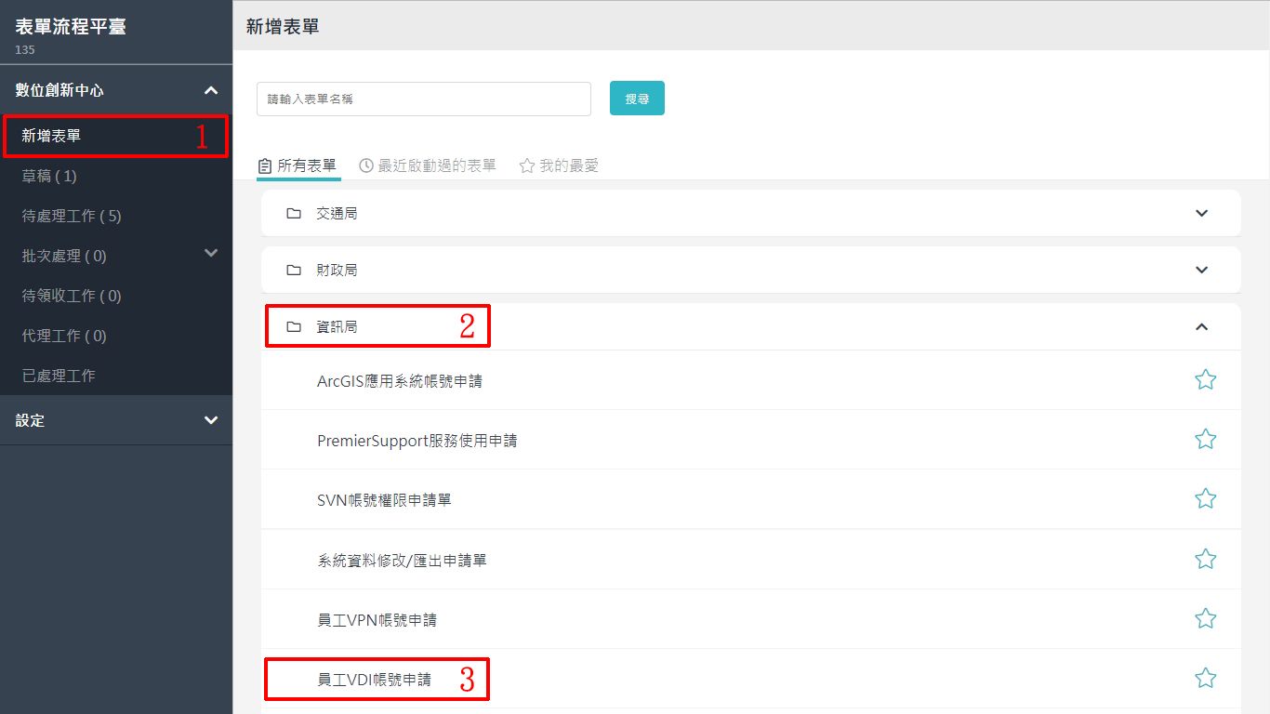1270x714 pixels.
Task: Open 新增表單 in the sidebar
Action: coord(116,136)
